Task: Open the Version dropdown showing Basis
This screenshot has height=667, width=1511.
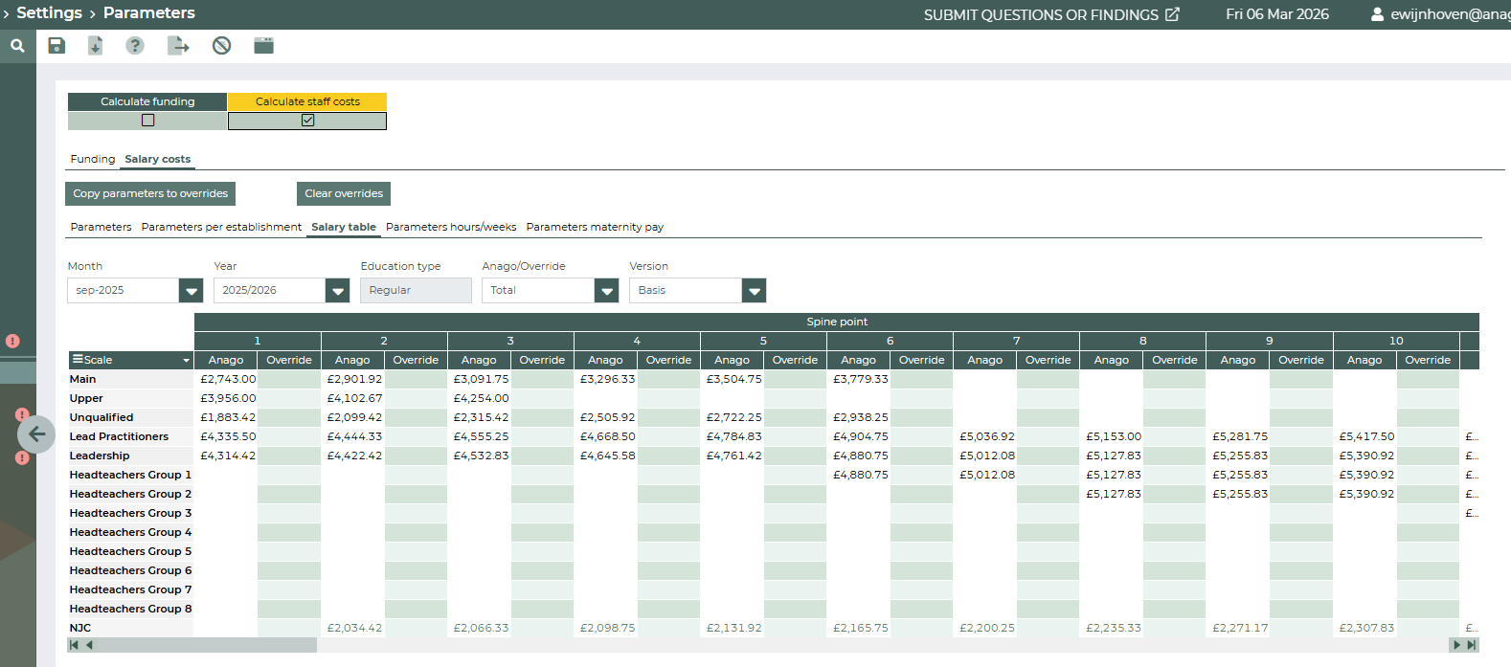Action: pos(754,291)
